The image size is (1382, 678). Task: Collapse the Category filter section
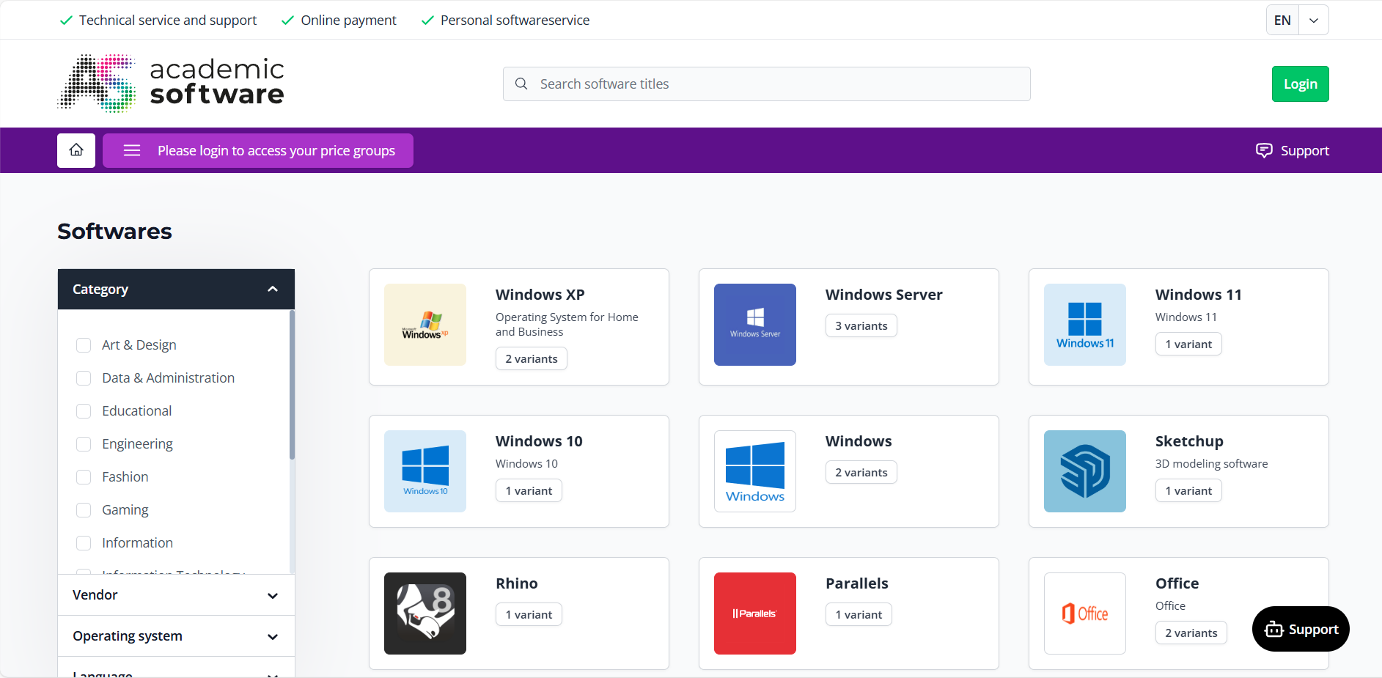[x=272, y=289]
